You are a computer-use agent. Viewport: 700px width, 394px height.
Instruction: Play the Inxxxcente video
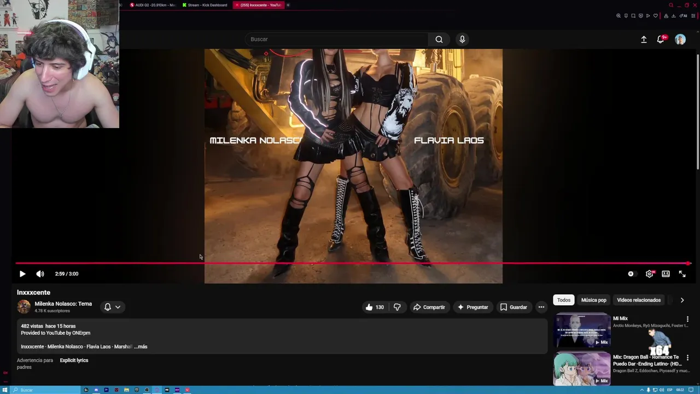[x=22, y=274]
